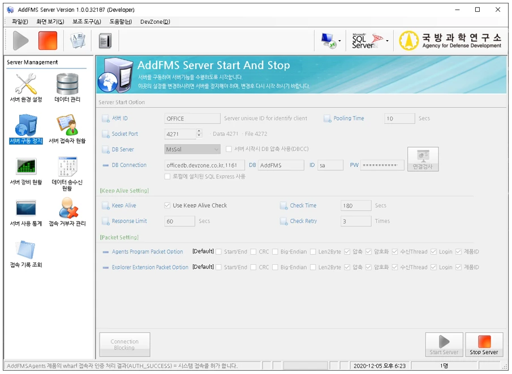
Task: Click the DB name field AddFMS
Action: (x=281, y=165)
